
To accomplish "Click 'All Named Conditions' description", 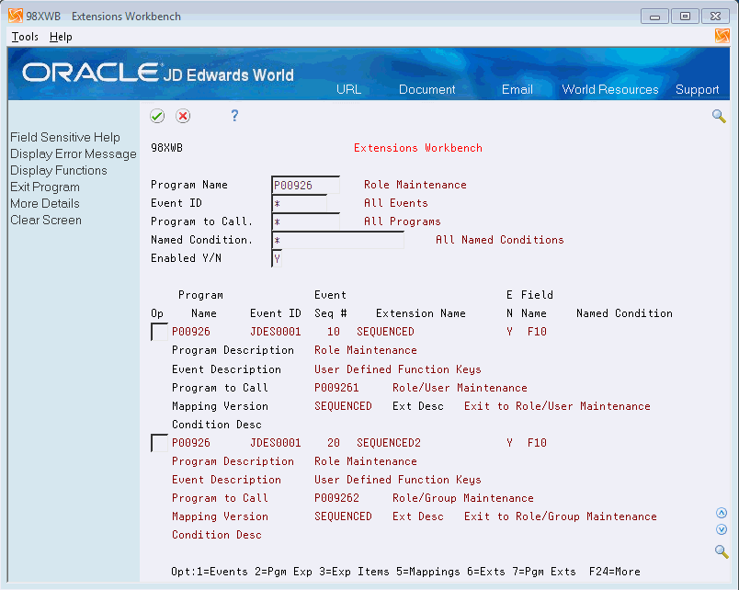I will point(500,240).
